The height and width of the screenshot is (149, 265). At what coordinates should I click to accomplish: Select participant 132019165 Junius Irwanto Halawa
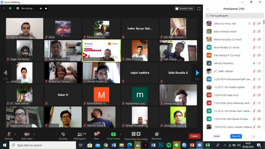click(234, 127)
